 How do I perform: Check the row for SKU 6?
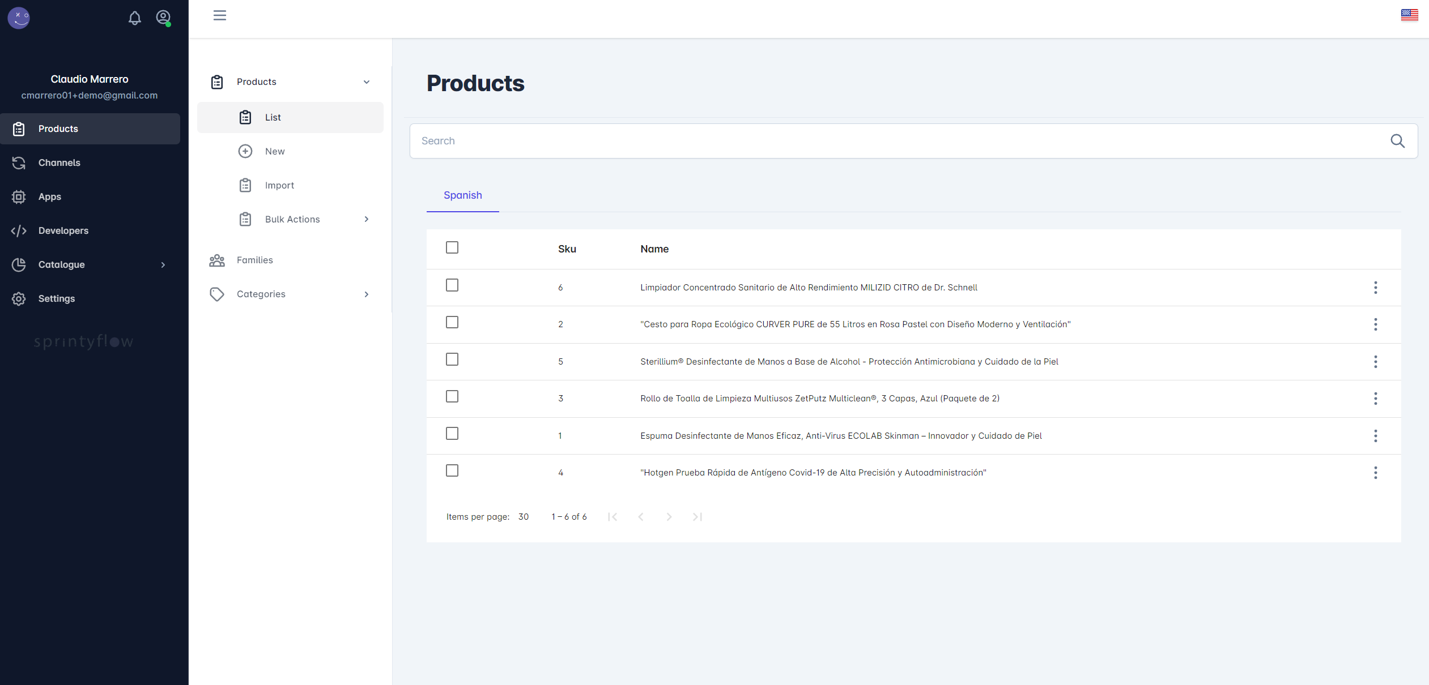point(452,285)
